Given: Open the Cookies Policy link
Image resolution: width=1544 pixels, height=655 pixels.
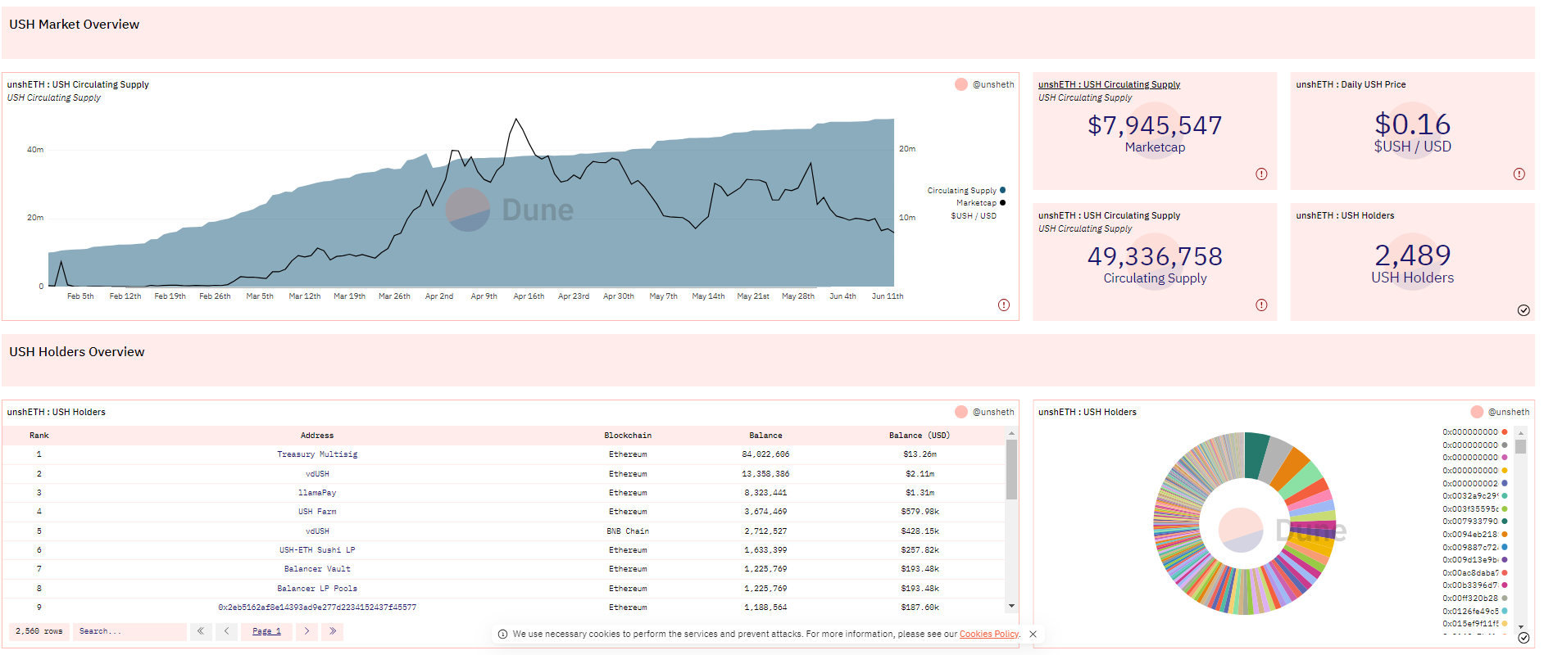Looking at the screenshot, I should pyautogui.click(x=988, y=634).
